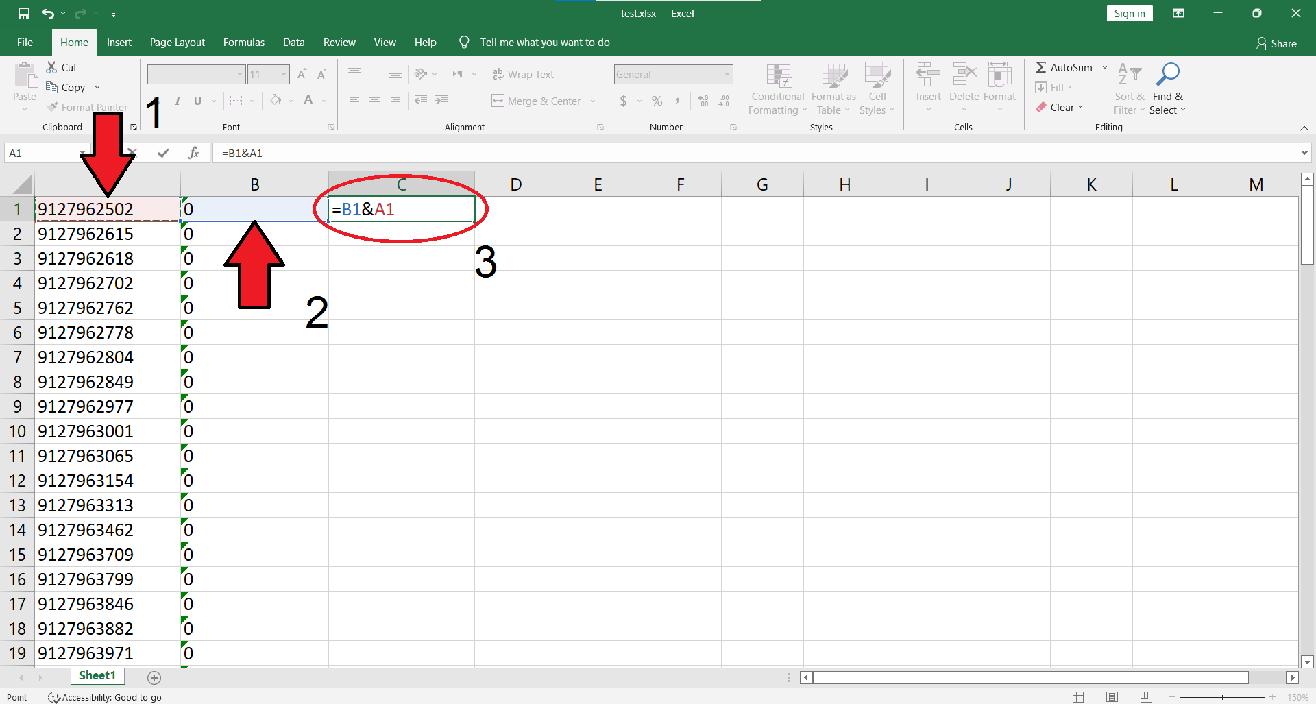Add a new sheet with plus icon
The image size is (1316, 704).
[x=154, y=677]
